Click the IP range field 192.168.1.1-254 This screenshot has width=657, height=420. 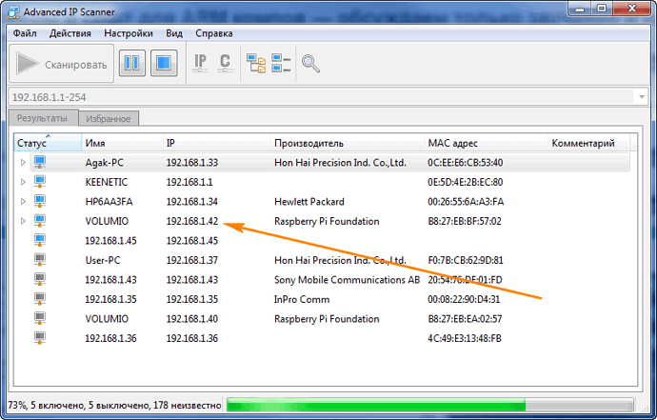coord(321,97)
